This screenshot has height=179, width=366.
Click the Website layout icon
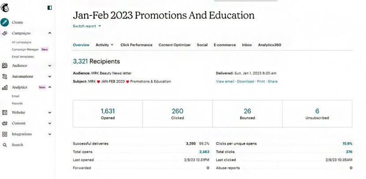[x=5, y=112]
